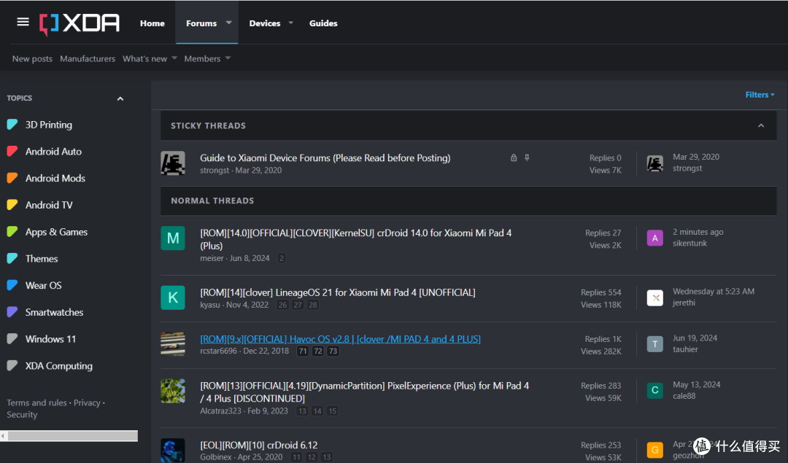
Task: Open 3D Printing topic label
Action: [x=49, y=125]
